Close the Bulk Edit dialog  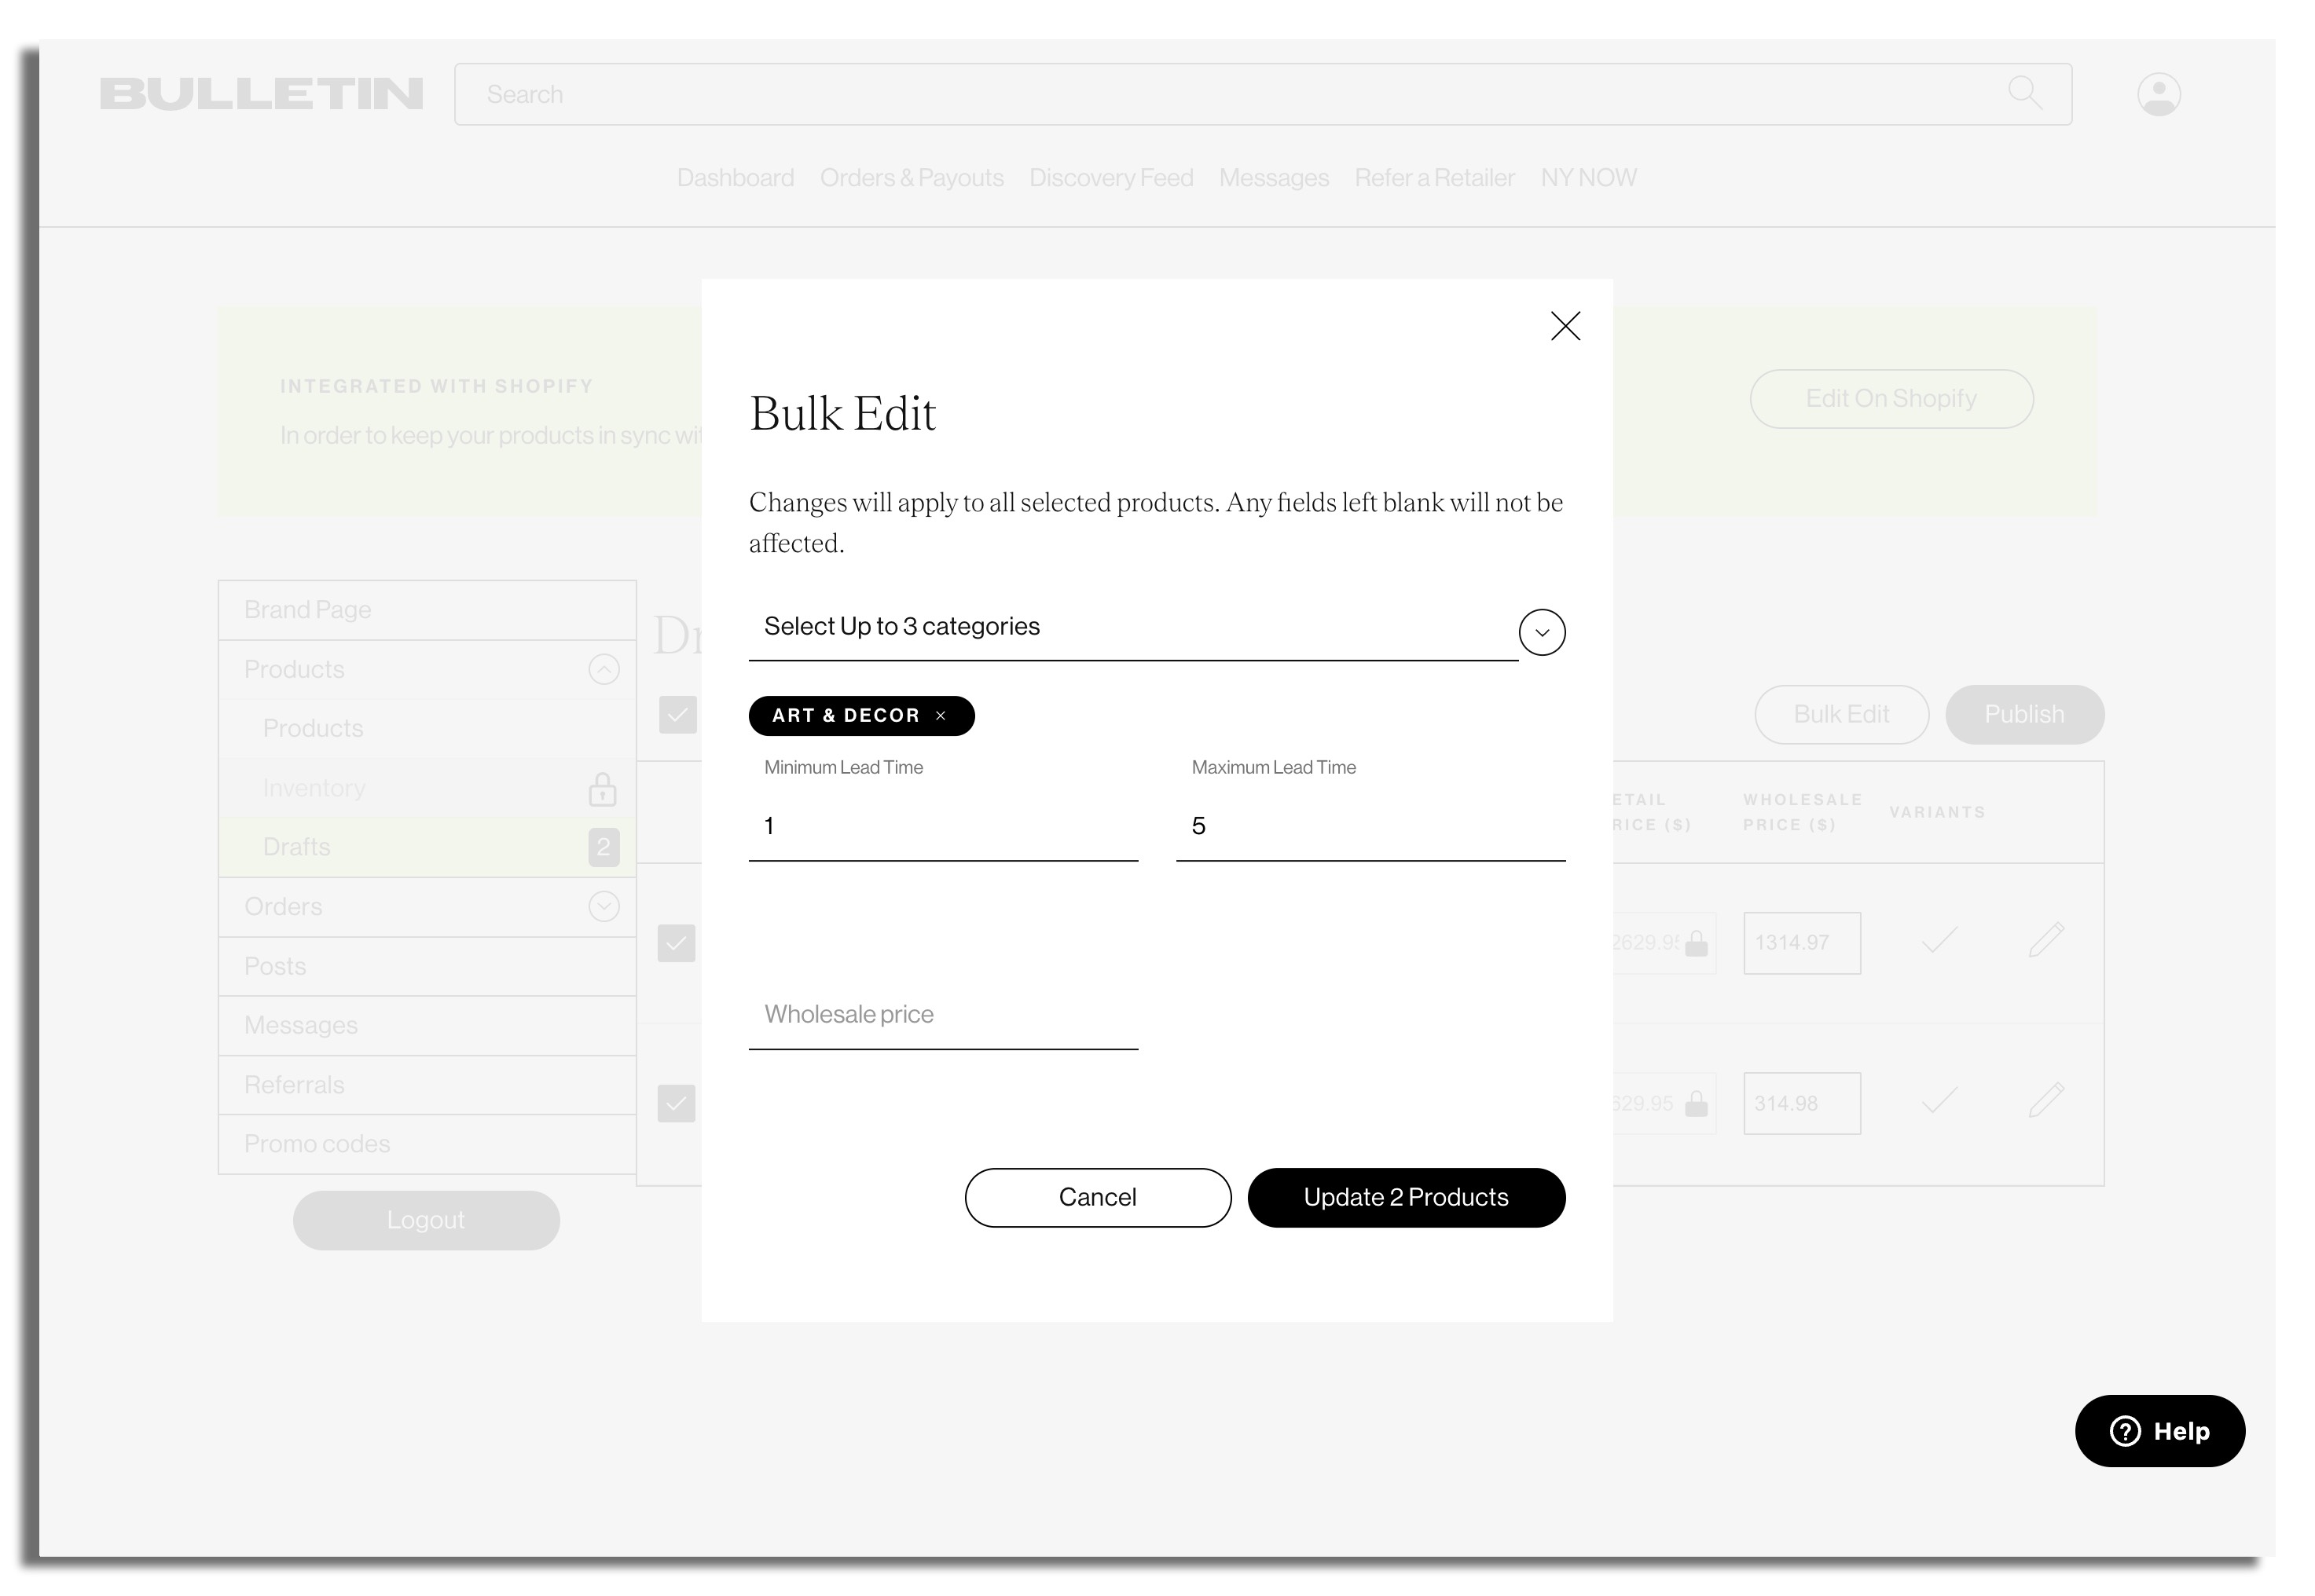[x=1565, y=326]
